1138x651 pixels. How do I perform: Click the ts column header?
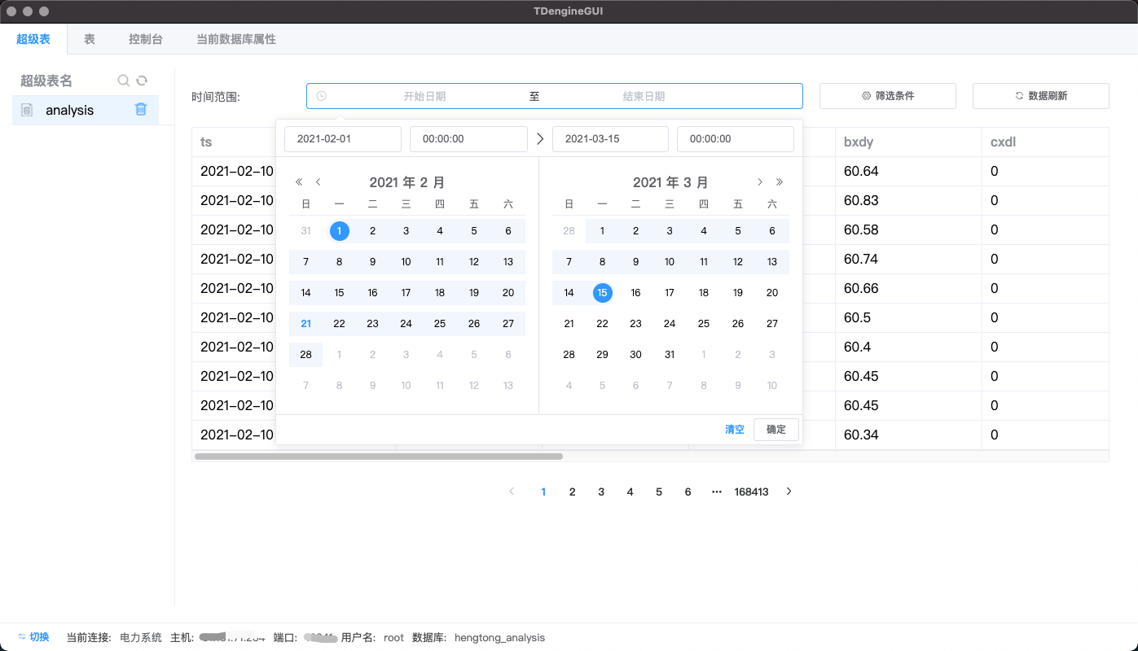(x=206, y=142)
